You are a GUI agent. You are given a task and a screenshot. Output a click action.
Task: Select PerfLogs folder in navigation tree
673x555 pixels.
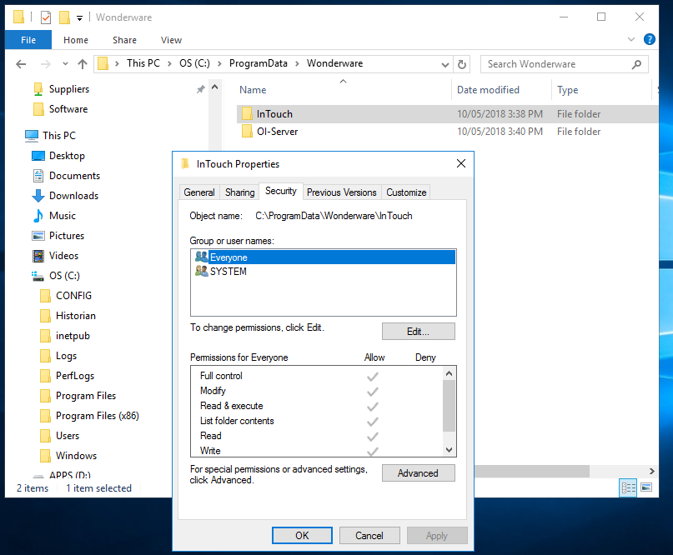click(x=75, y=376)
